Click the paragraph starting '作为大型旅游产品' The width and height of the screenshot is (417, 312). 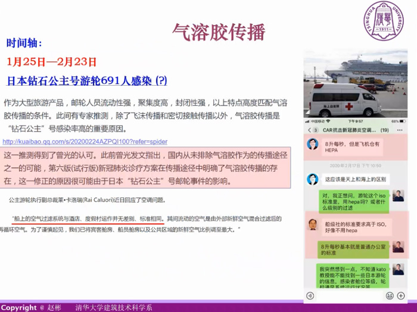point(145,116)
